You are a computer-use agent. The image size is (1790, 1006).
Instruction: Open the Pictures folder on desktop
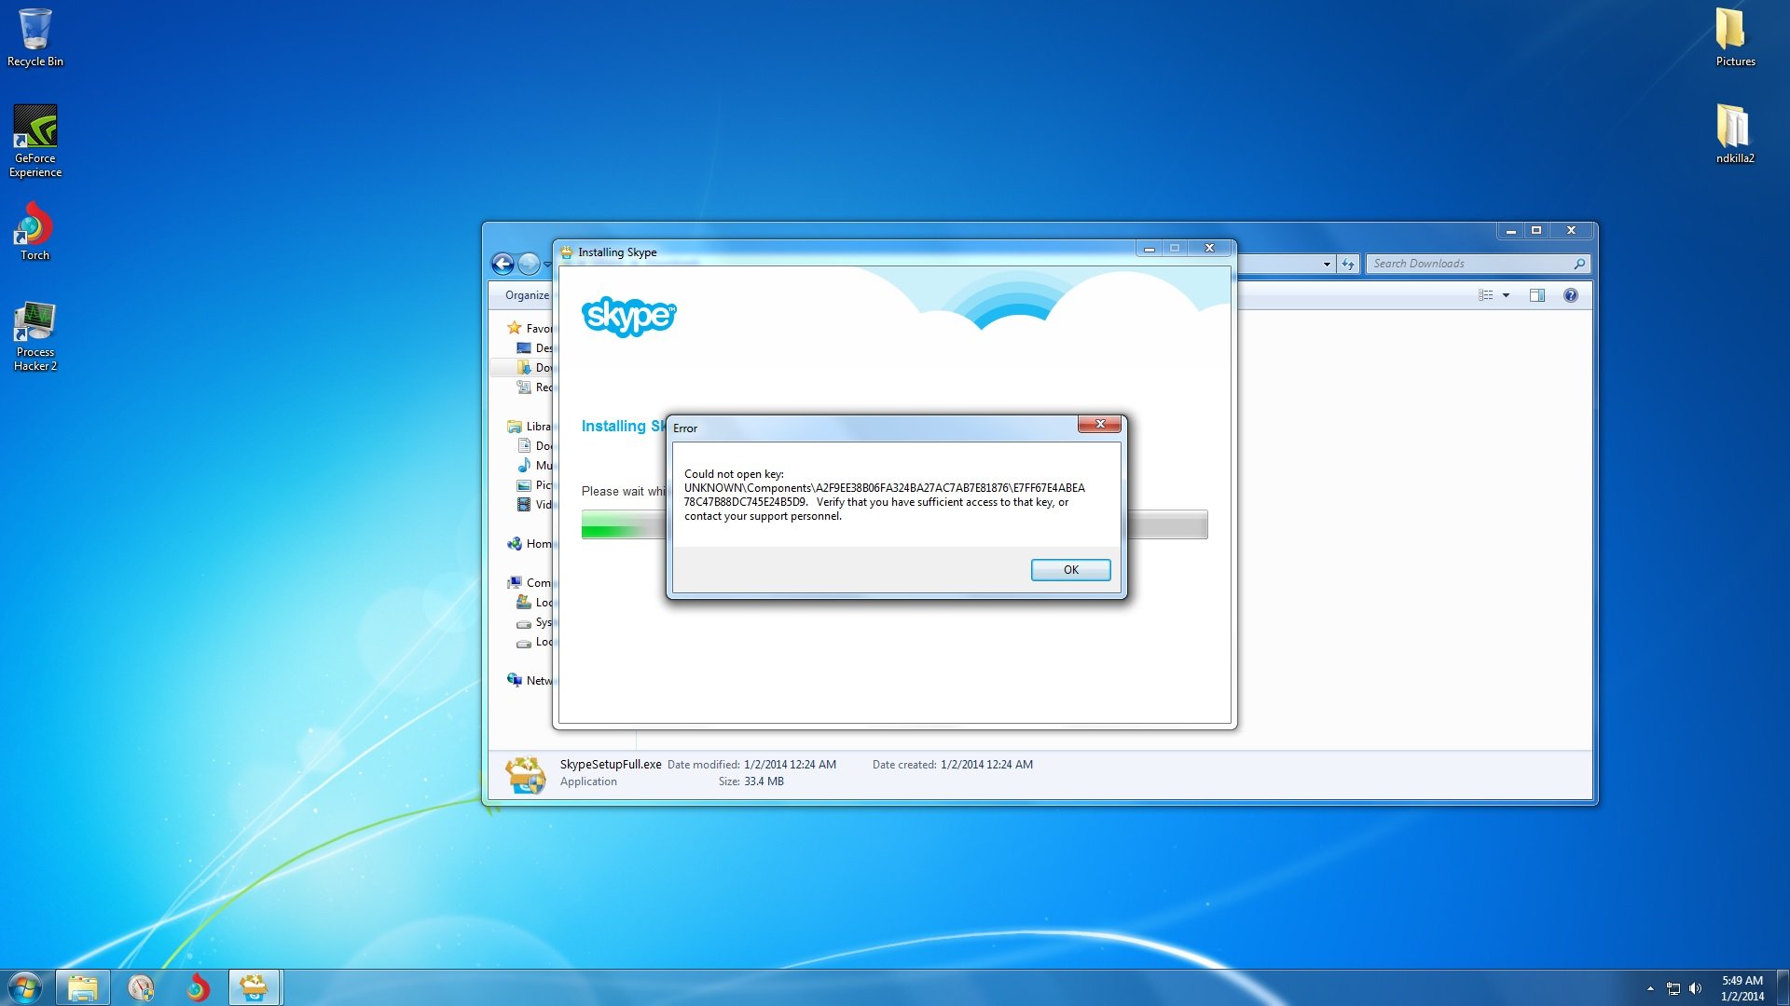point(1735,38)
